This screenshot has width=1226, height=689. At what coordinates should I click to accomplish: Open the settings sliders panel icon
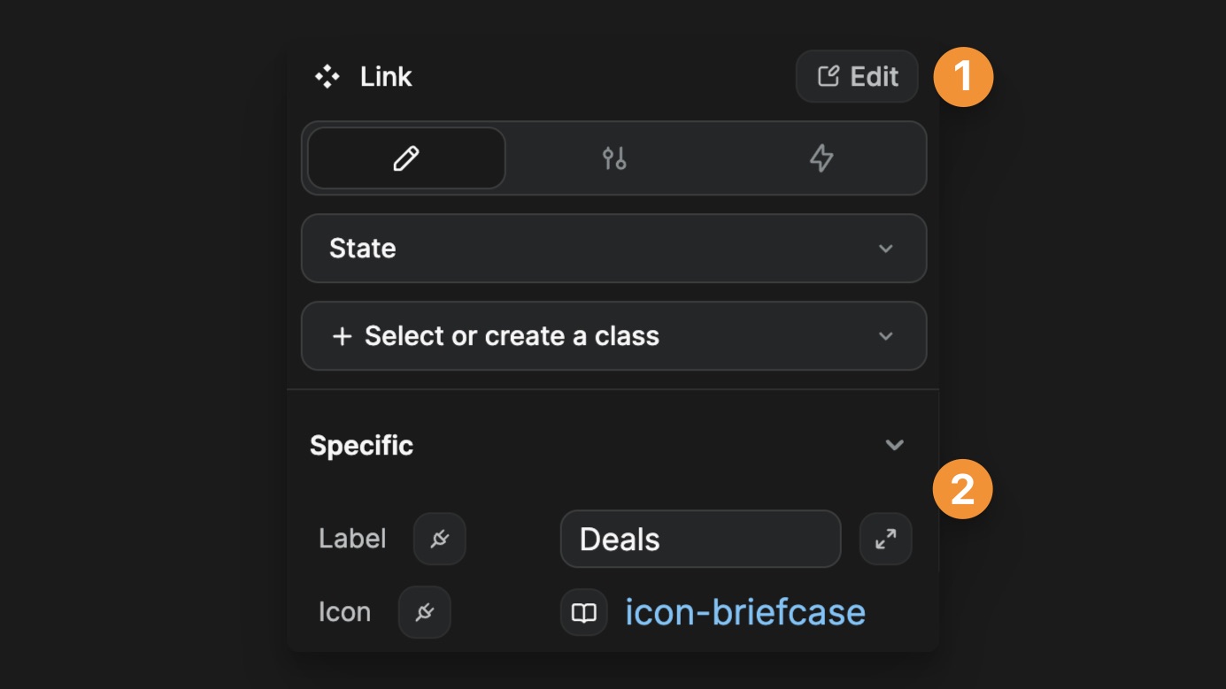point(613,159)
